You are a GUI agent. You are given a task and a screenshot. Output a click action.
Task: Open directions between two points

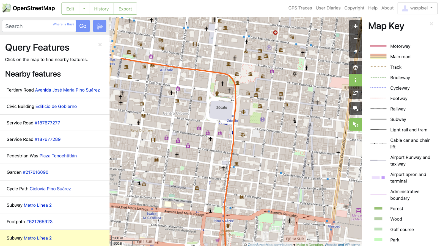pos(100,26)
